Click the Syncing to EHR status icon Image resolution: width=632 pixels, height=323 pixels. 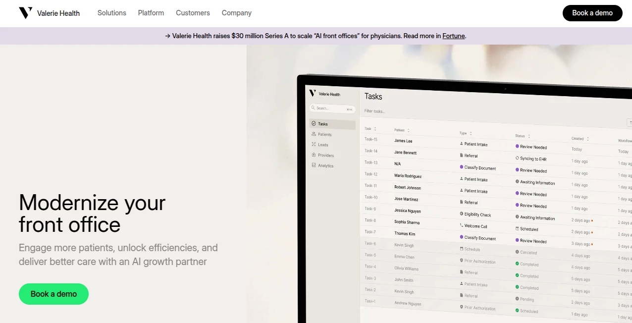click(517, 158)
